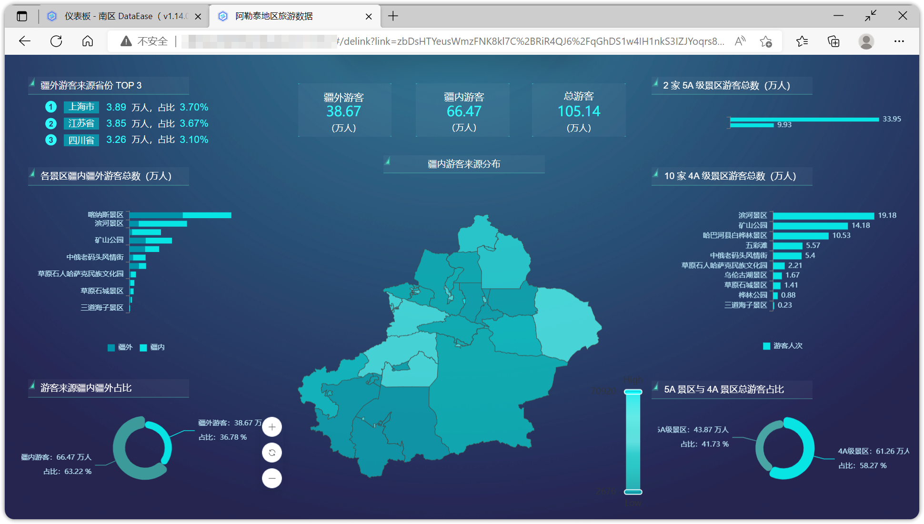Click the read aloud icon
Viewport: 924px width, 524px height.
tap(740, 41)
